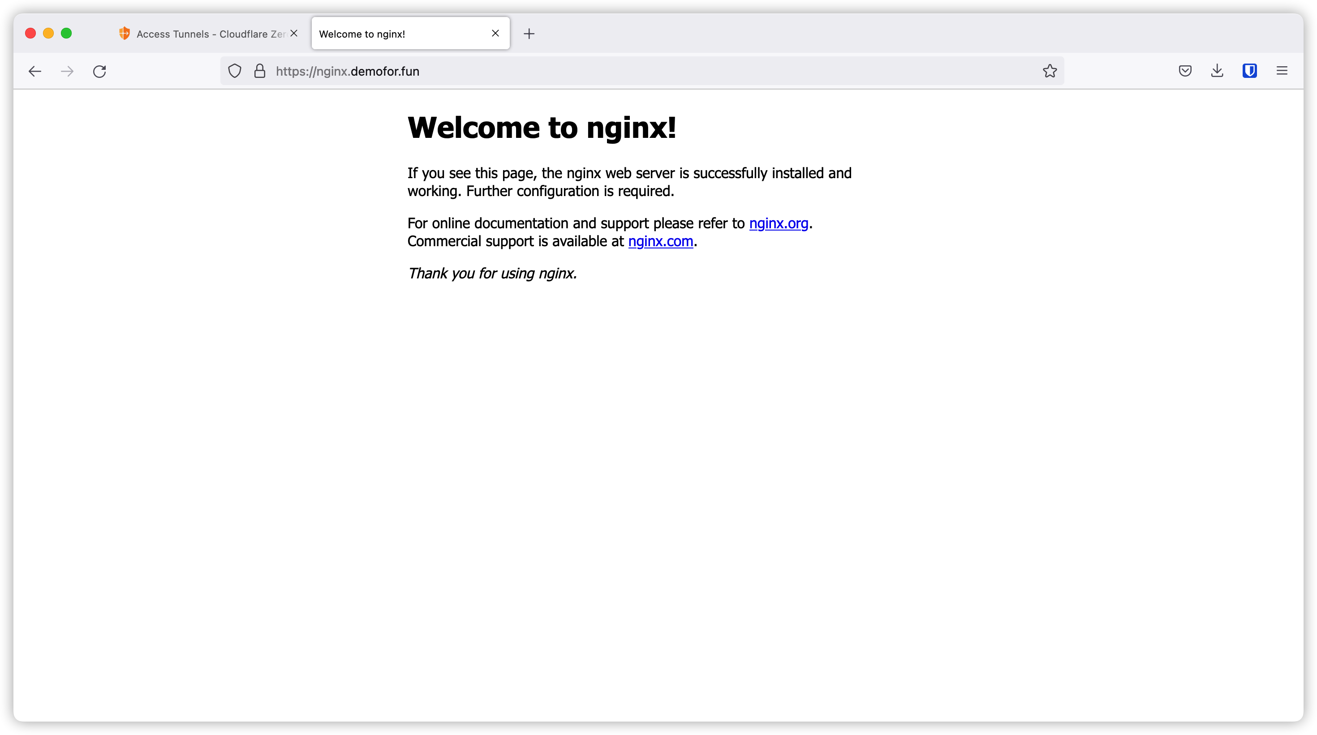Follow the nginx.org link
1317x735 pixels.
778,223
